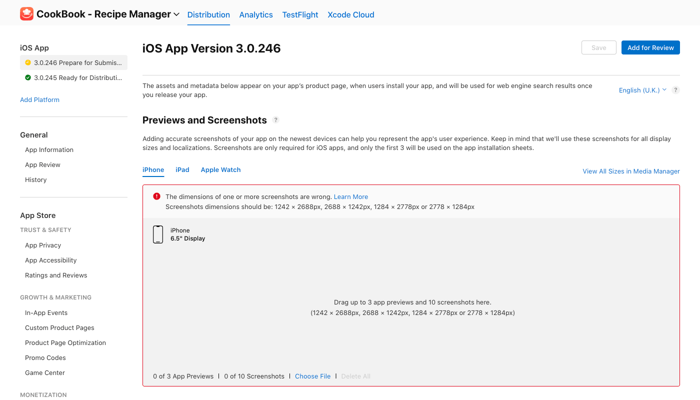This screenshot has width=700, height=400.
Task: Open the English (U.K.) language dropdown
Action: pyautogui.click(x=642, y=90)
